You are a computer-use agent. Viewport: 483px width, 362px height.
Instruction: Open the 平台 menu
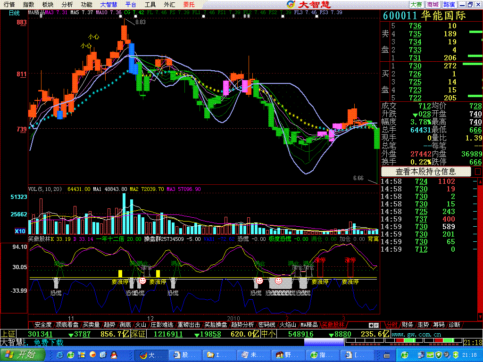(131, 5)
